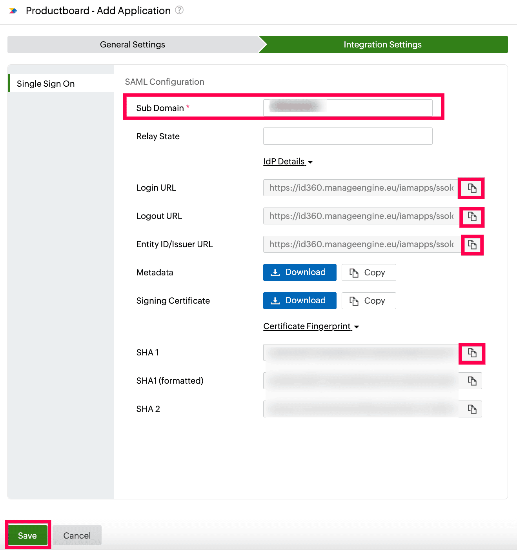
Task: Click the SHA 2 label
Action: coord(148,409)
